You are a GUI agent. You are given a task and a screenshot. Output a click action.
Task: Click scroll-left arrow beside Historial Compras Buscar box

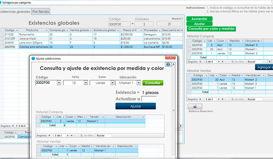tap(270, 62)
